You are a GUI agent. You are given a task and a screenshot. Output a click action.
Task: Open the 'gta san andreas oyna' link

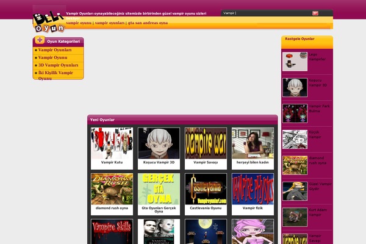148,23
